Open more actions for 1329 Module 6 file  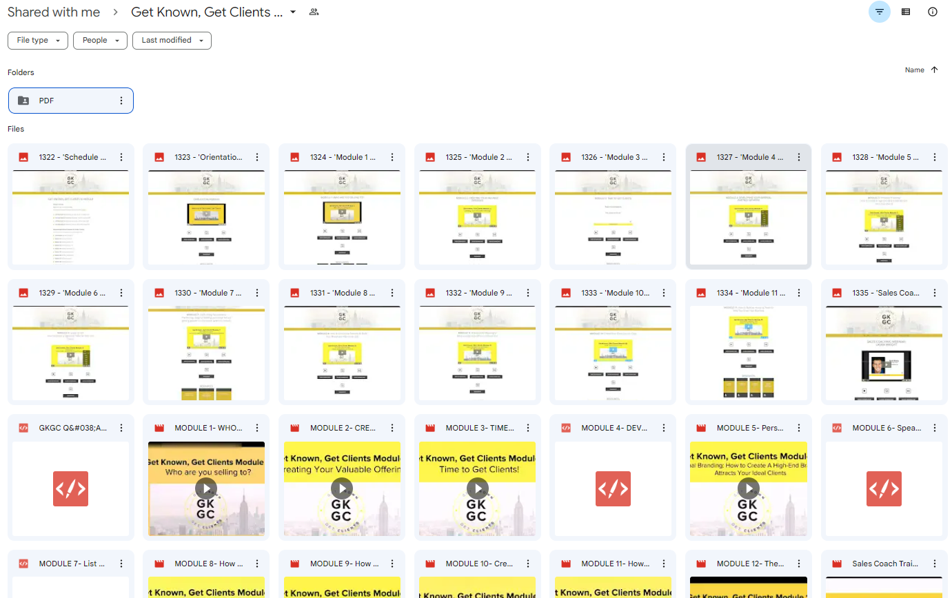click(121, 293)
